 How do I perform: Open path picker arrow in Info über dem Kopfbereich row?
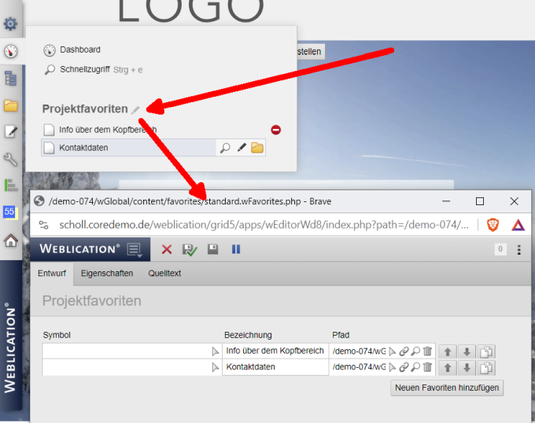point(393,351)
